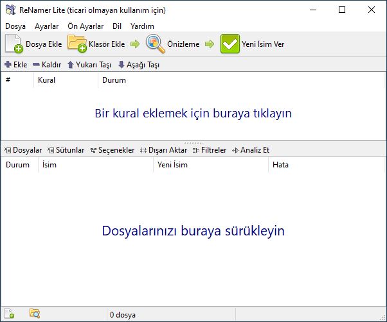Click 'Bir kural eklemek için buraya tıklayın'
This screenshot has width=387, height=322.
(194, 114)
